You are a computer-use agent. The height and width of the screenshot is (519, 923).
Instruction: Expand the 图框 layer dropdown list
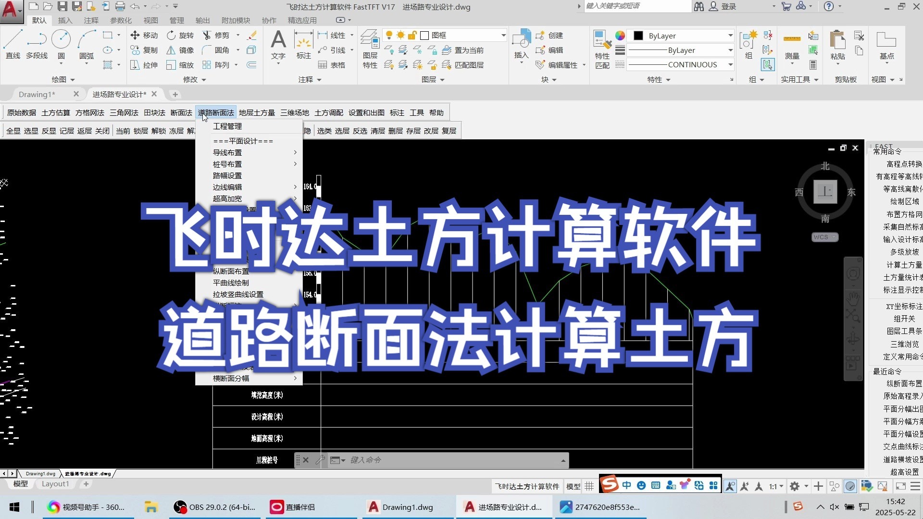tap(503, 35)
